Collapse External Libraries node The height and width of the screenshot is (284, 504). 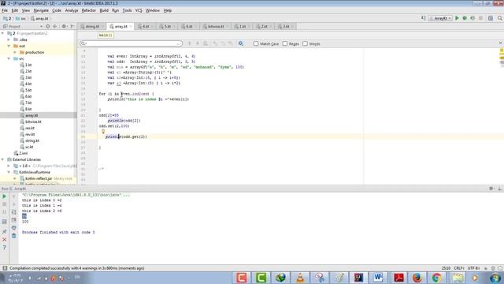(x=3, y=159)
